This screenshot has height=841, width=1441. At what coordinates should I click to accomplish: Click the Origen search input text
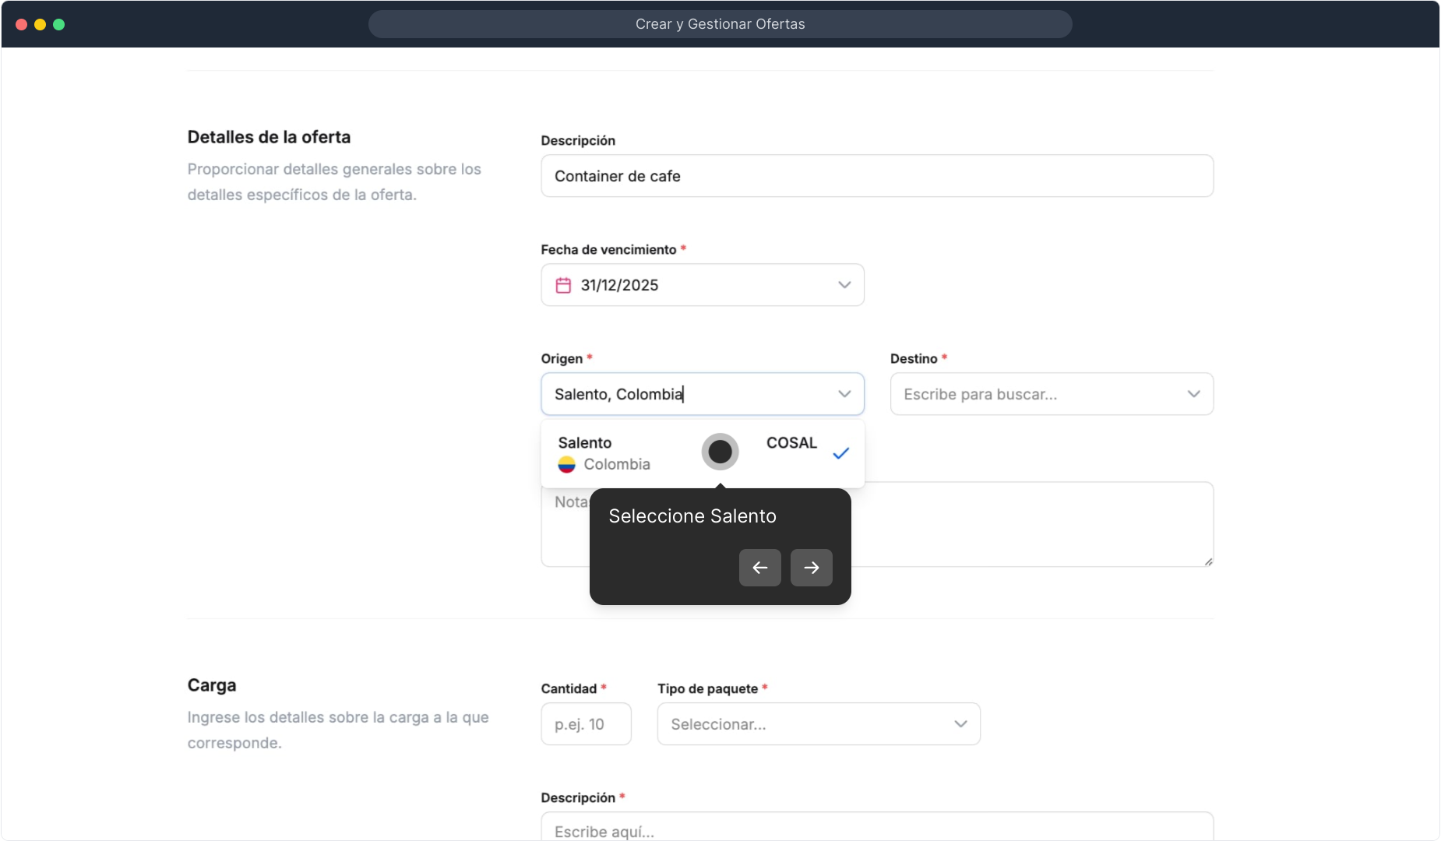[685, 394]
